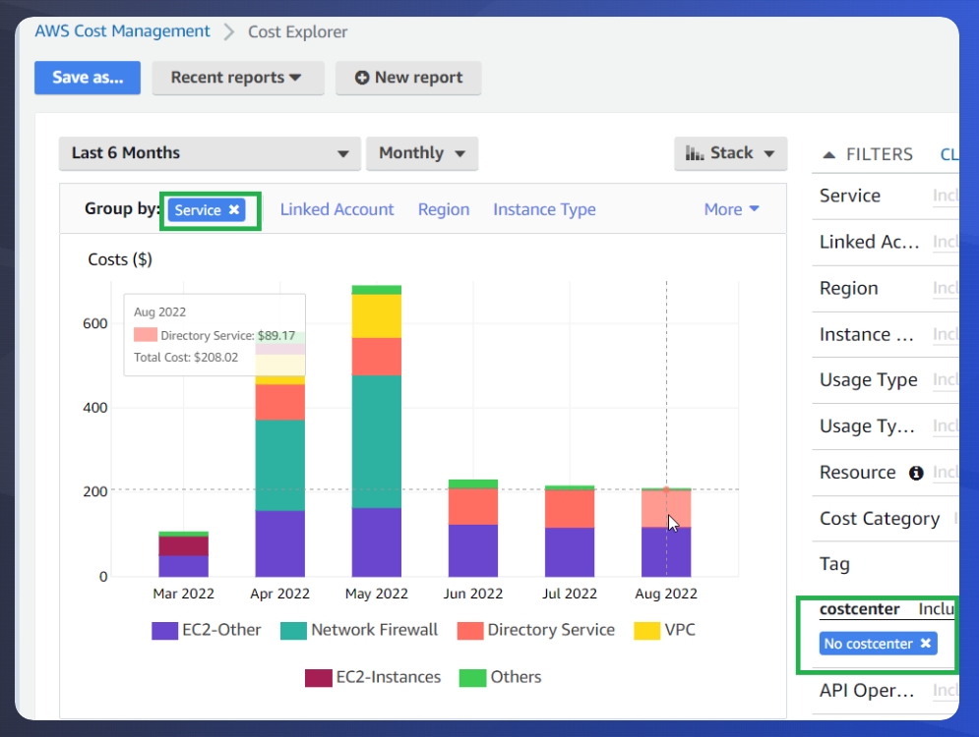
Task: Open the Last 6 Months date range dropdown
Action: (x=210, y=153)
